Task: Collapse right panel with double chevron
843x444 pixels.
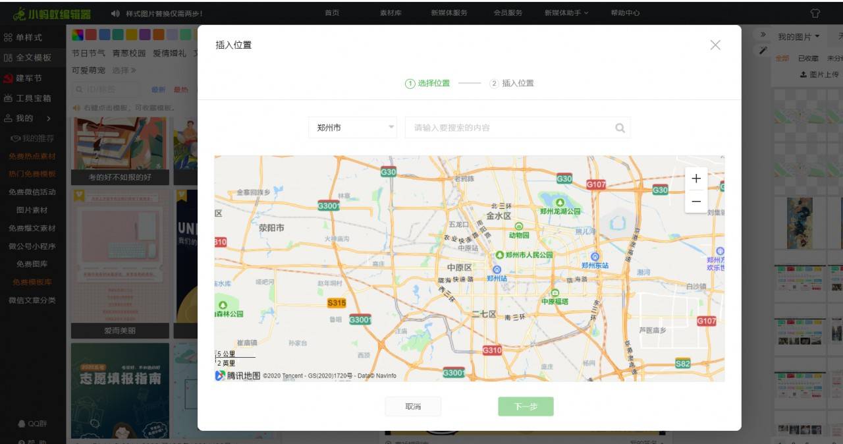Action: click(x=763, y=35)
